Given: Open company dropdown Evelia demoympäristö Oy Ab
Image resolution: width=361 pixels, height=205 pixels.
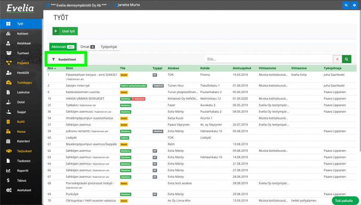Looking at the screenshot, I should pos(79,5).
